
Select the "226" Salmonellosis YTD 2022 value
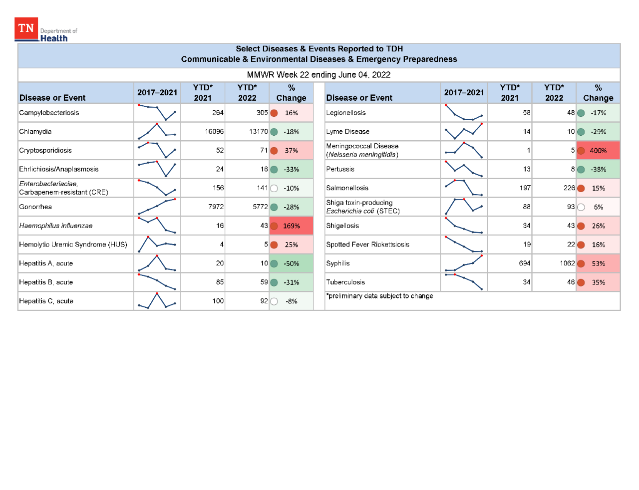(x=569, y=188)
